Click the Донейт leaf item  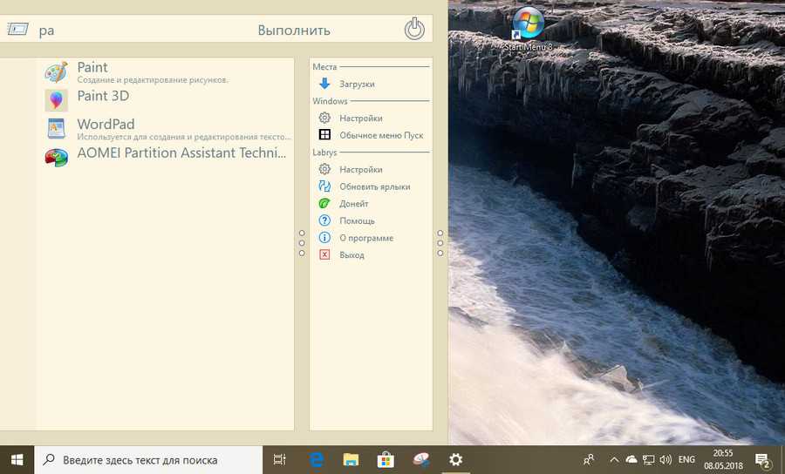353,204
